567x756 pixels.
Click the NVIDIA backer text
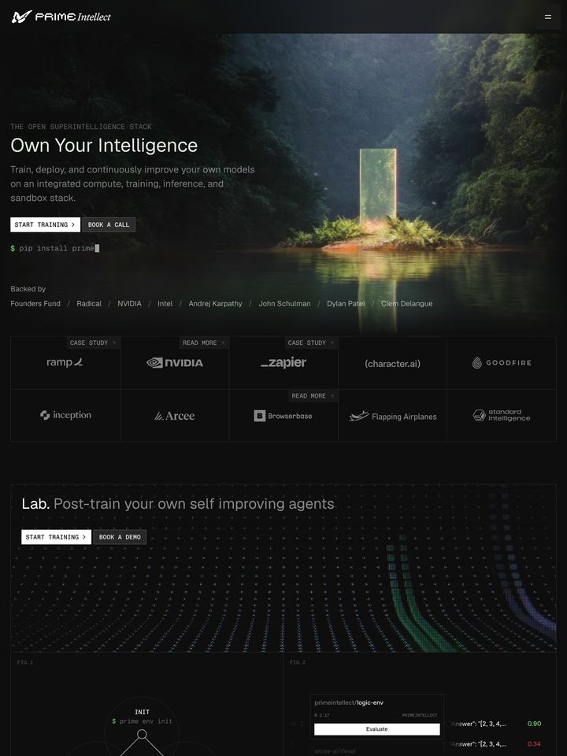pos(130,304)
